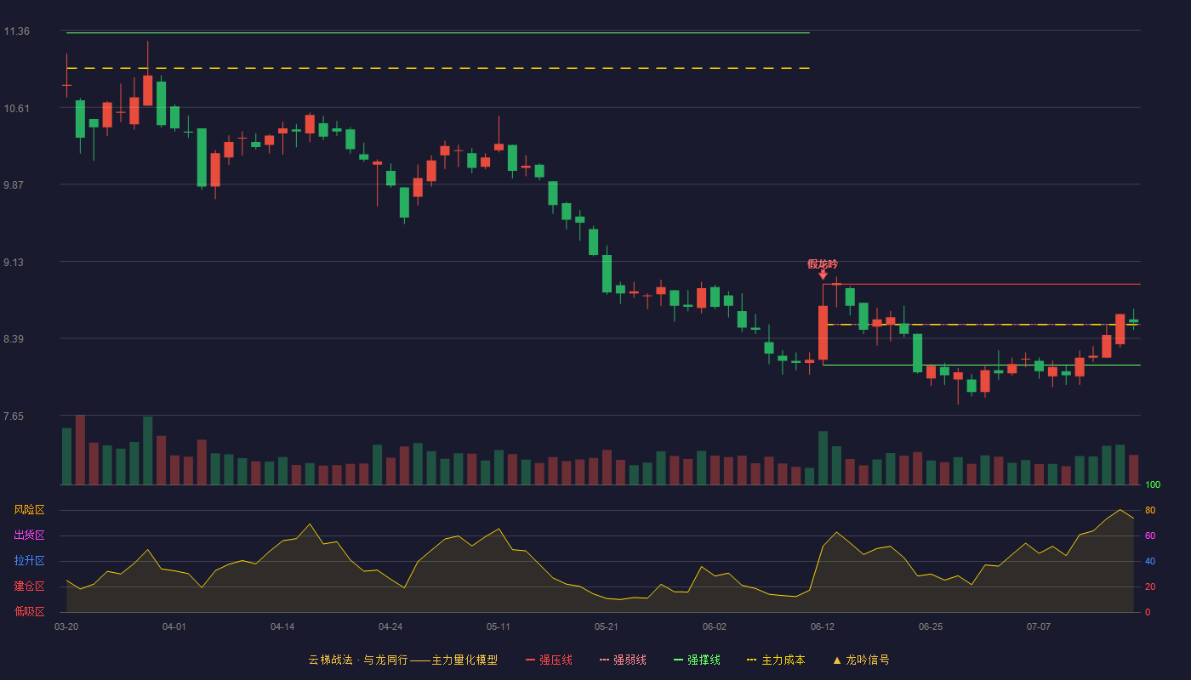Click the green line icon beside 强撑线
The width and height of the screenshot is (1191, 680).
pyautogui.click(x=679, y=660)
